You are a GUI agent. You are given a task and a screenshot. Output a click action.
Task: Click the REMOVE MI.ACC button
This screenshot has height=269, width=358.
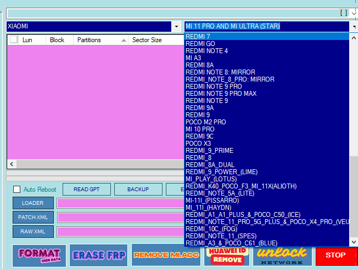pyautogui.click(x=166, y=255)
